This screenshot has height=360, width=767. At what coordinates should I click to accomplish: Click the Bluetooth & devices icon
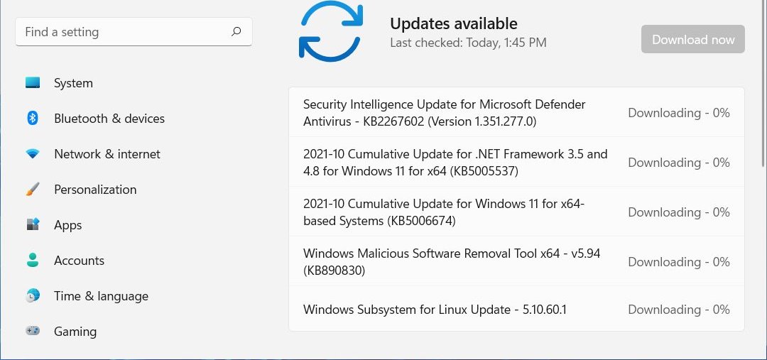(33, 119)
